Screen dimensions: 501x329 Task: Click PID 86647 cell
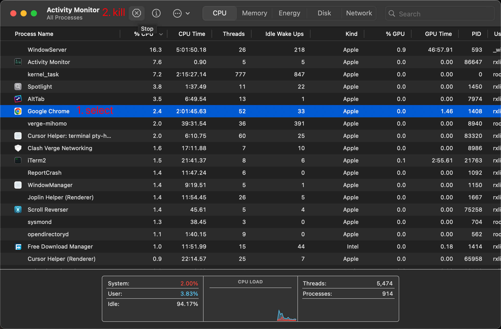click(x=473, y=62)
